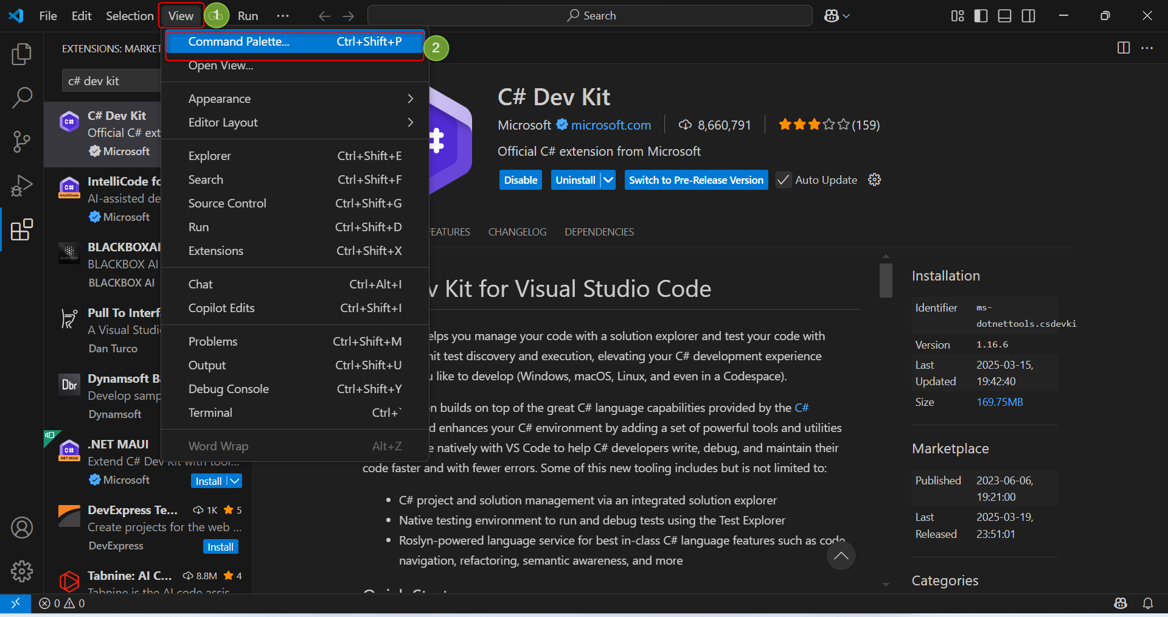Open extension settings gear beside Auto Update
This screenshot has height=617, width=1168.
874,180
